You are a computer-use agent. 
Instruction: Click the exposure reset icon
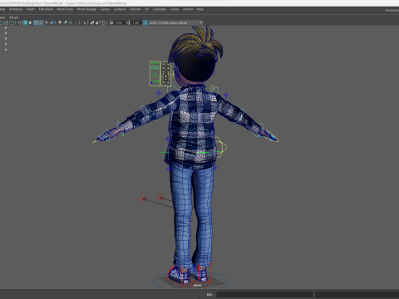111,22
